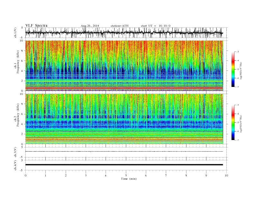Select the "ch.4(V)" axis label
Viewport: 255px width, 197px height.
(15, 165)
